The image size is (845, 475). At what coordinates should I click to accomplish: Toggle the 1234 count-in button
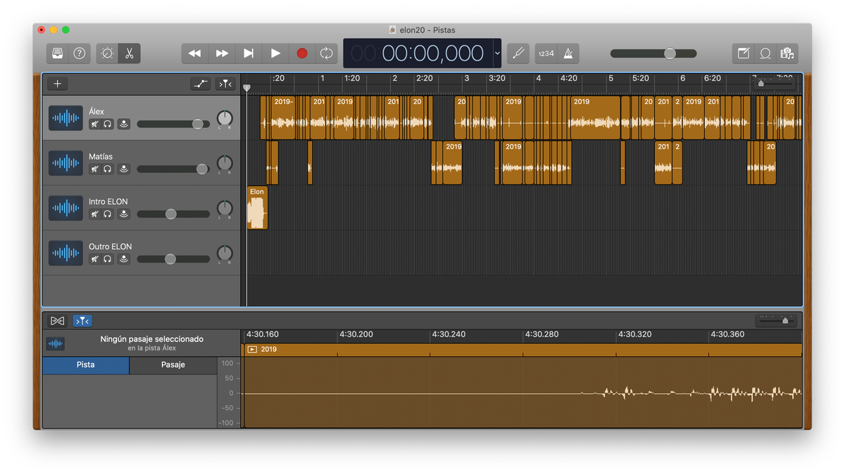[x=546, y=53]
